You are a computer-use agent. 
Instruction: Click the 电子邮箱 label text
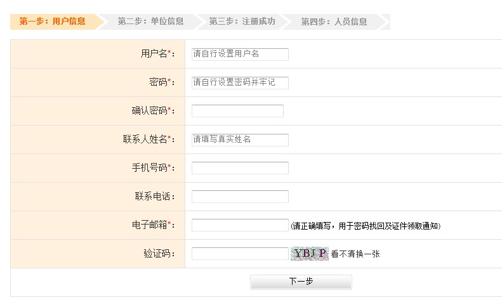click(153, 225)
